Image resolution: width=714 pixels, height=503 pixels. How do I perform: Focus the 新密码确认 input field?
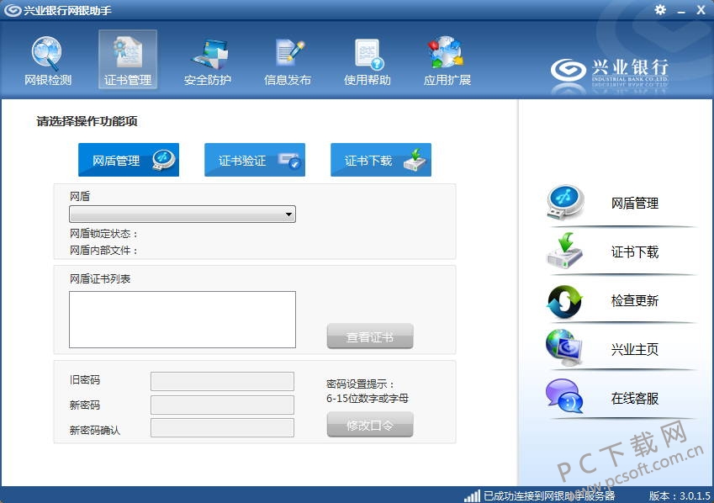coord(222,428)
